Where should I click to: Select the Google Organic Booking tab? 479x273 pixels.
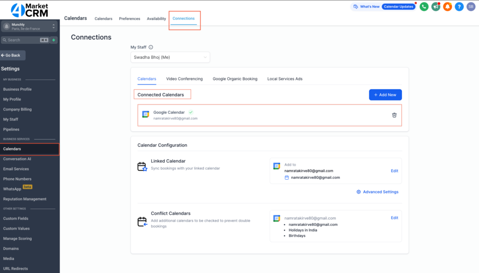(235, 79)
